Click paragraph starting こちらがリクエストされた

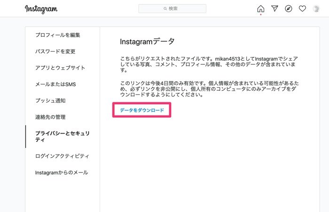click(209, 64)
